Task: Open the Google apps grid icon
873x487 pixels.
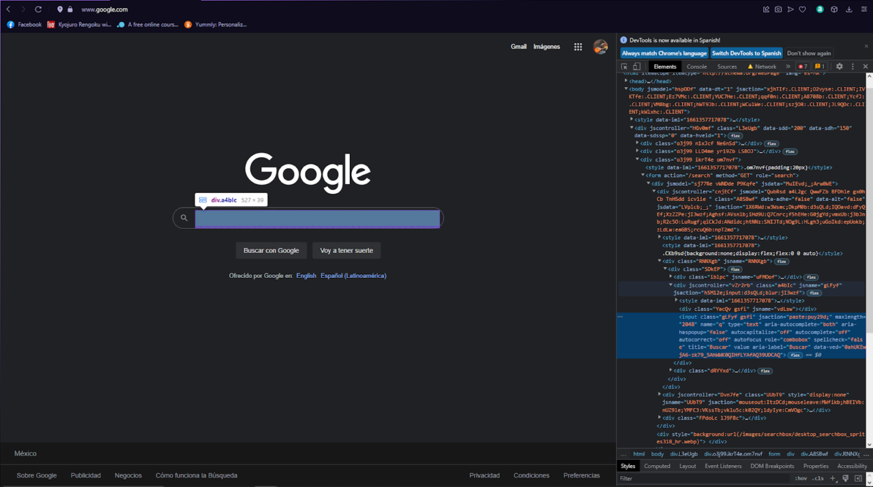Action: tap(578, 46)
